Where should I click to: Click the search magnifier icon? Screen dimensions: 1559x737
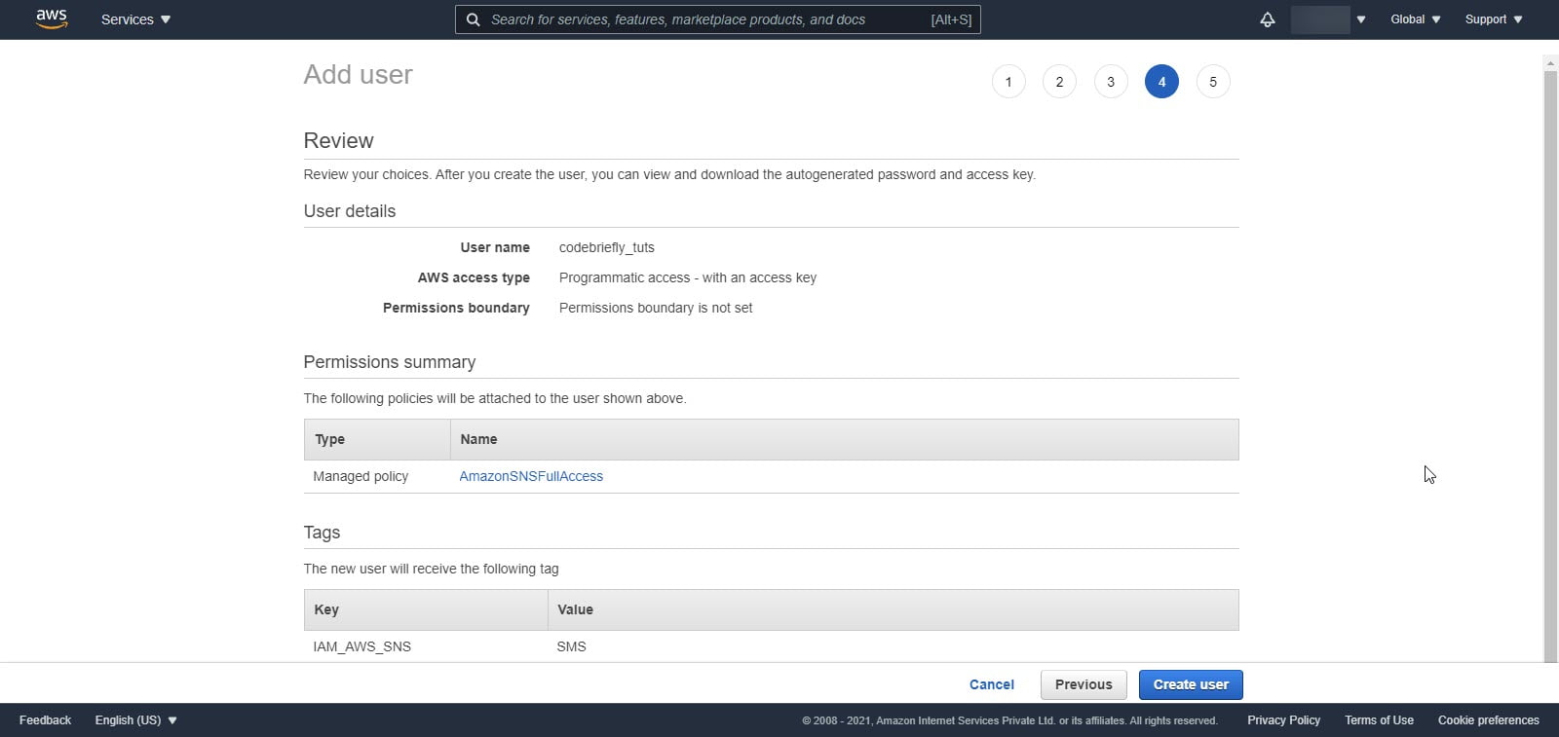click(473, 19)
